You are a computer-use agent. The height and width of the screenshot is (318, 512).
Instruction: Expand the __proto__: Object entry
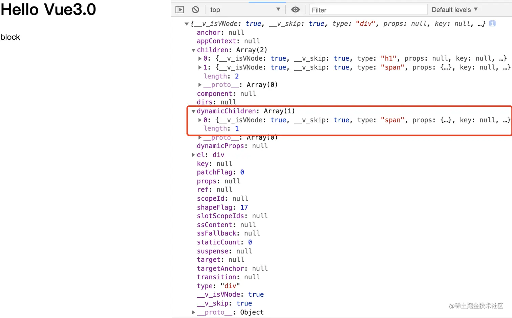point(193,312)
